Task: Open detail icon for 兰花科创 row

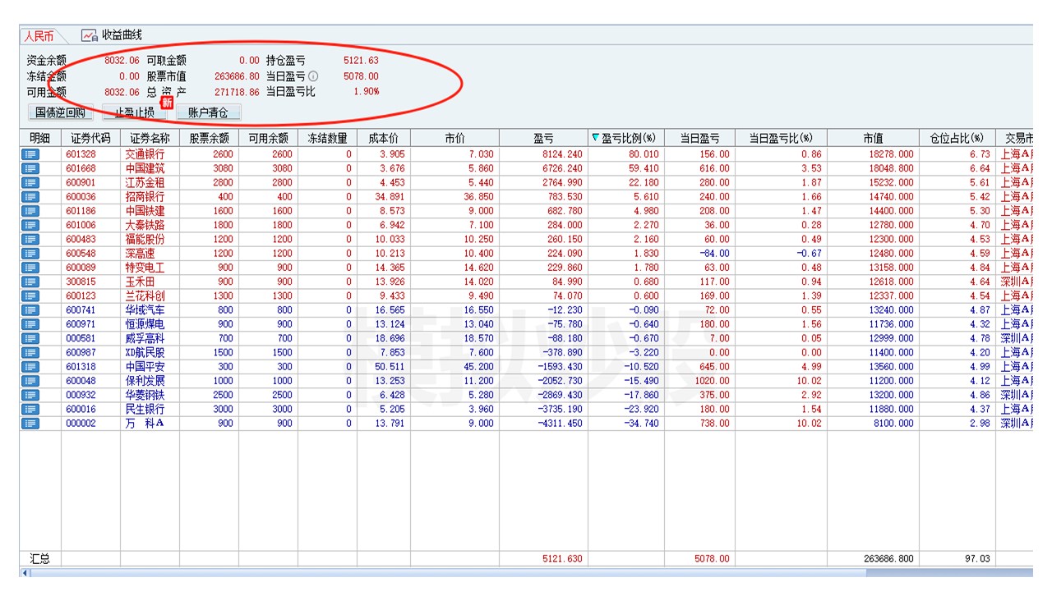Action: [30, 295]
